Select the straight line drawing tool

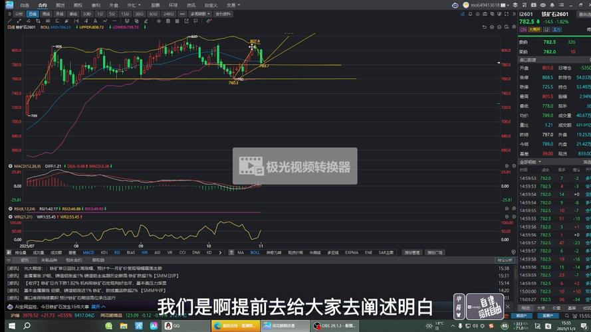point(10,21)
